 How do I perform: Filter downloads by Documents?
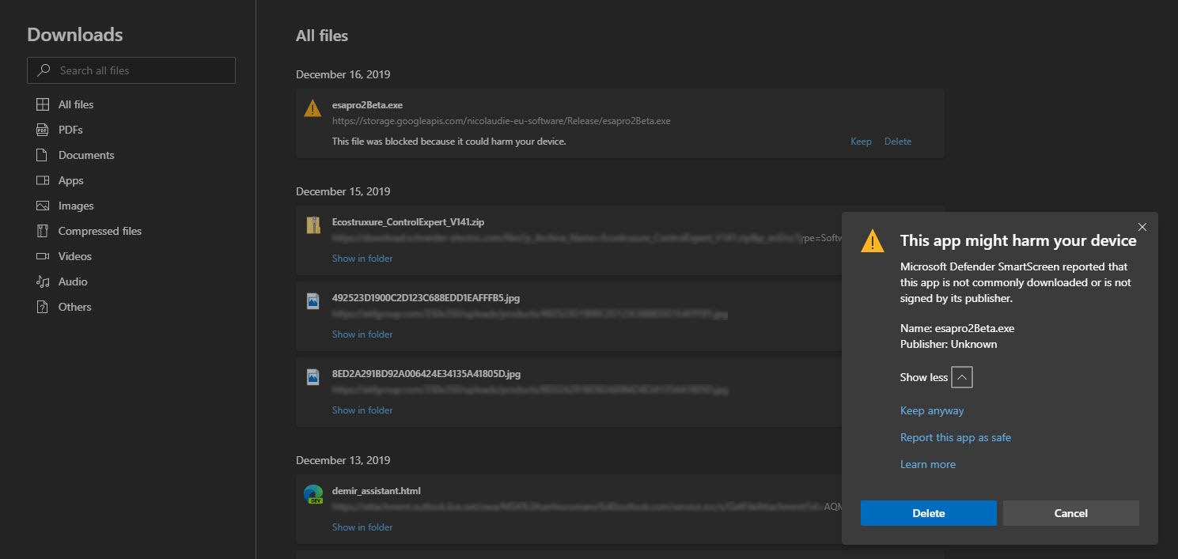[x=86, y=155]
